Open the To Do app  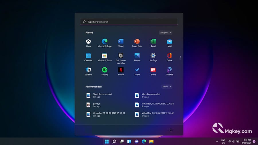click(137, 71)
